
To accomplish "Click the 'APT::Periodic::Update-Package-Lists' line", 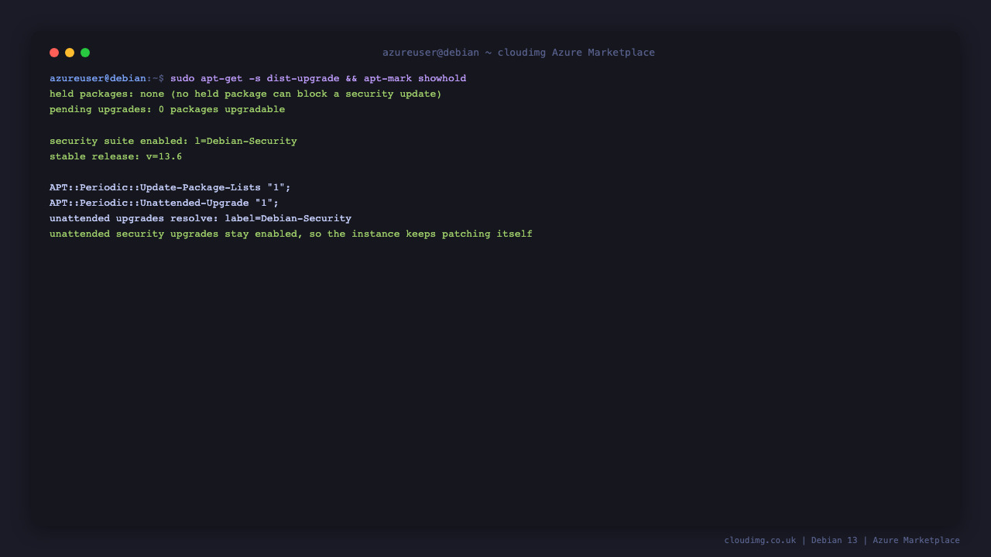I will 170,188.
